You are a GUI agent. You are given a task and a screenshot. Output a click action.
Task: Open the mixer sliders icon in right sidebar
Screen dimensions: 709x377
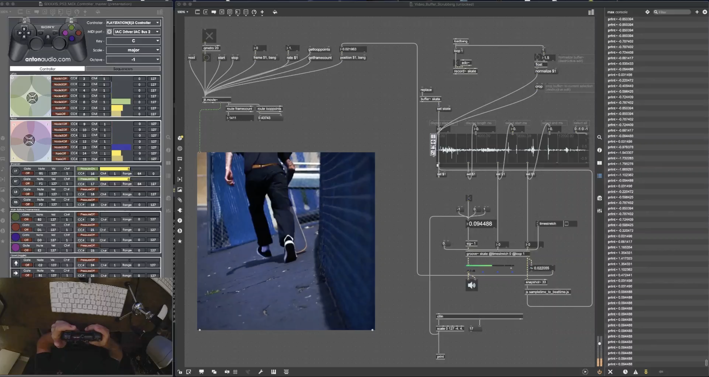[x=599, y=211]
